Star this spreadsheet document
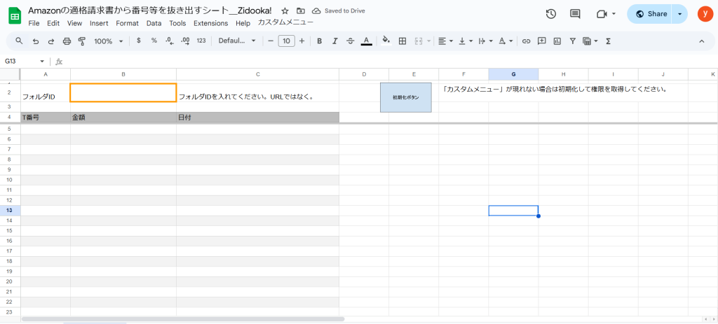The width and height of the screenshot is (718, 324). point(285,11)
